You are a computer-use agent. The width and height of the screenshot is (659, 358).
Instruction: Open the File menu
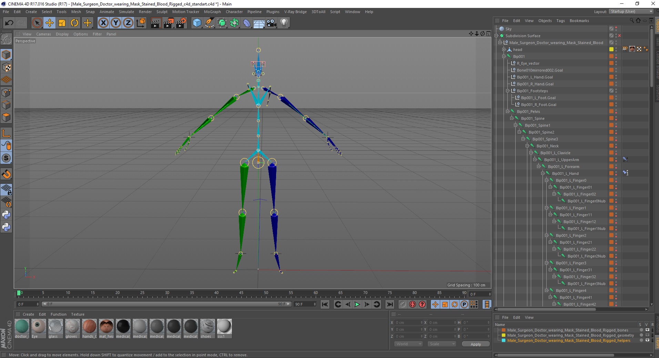[6, 12]
